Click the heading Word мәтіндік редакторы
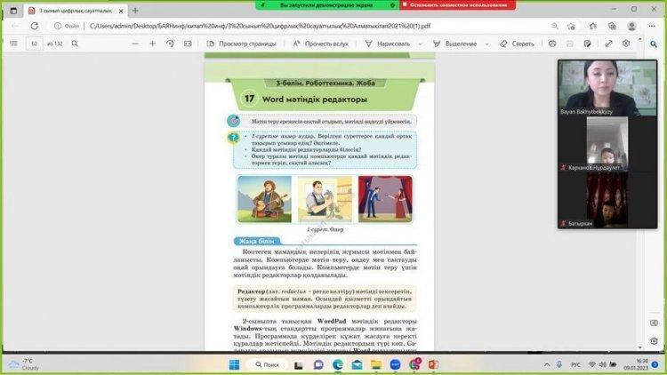Image resolution: width=667 pixels, height=375 pixels. coord(314,99)
